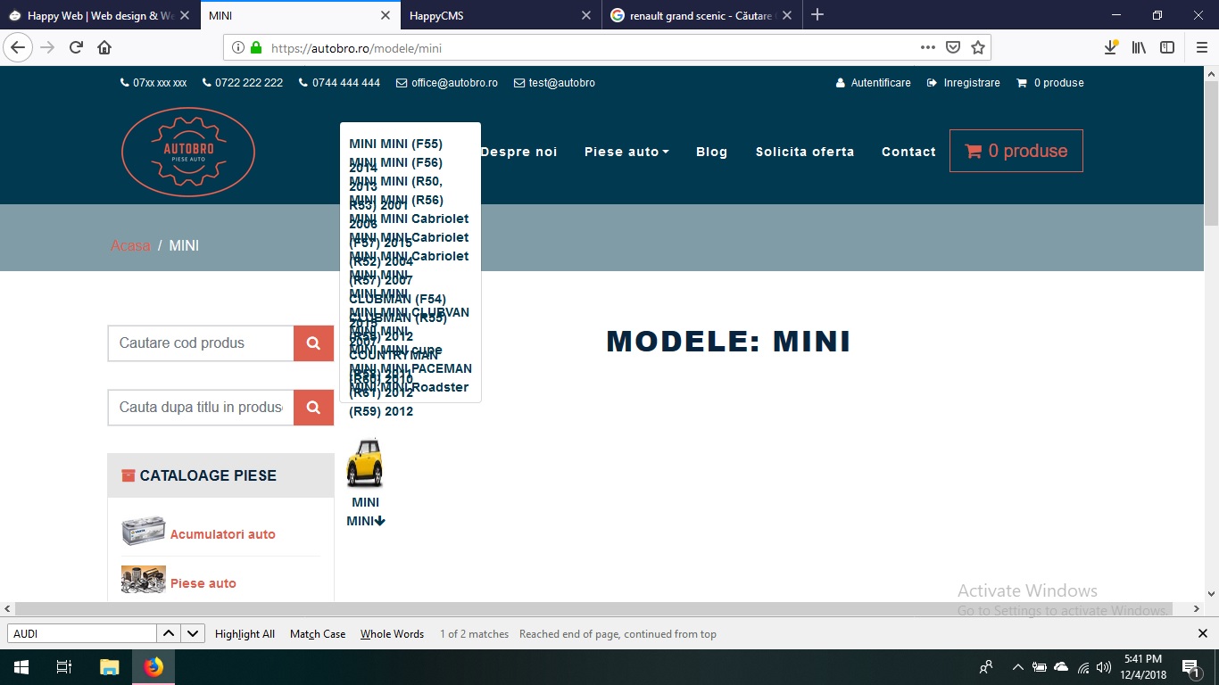Viewport: 1219px width, 685px height.
Task: Open page actions three-dot menu
Action: [x=928, y=48]
